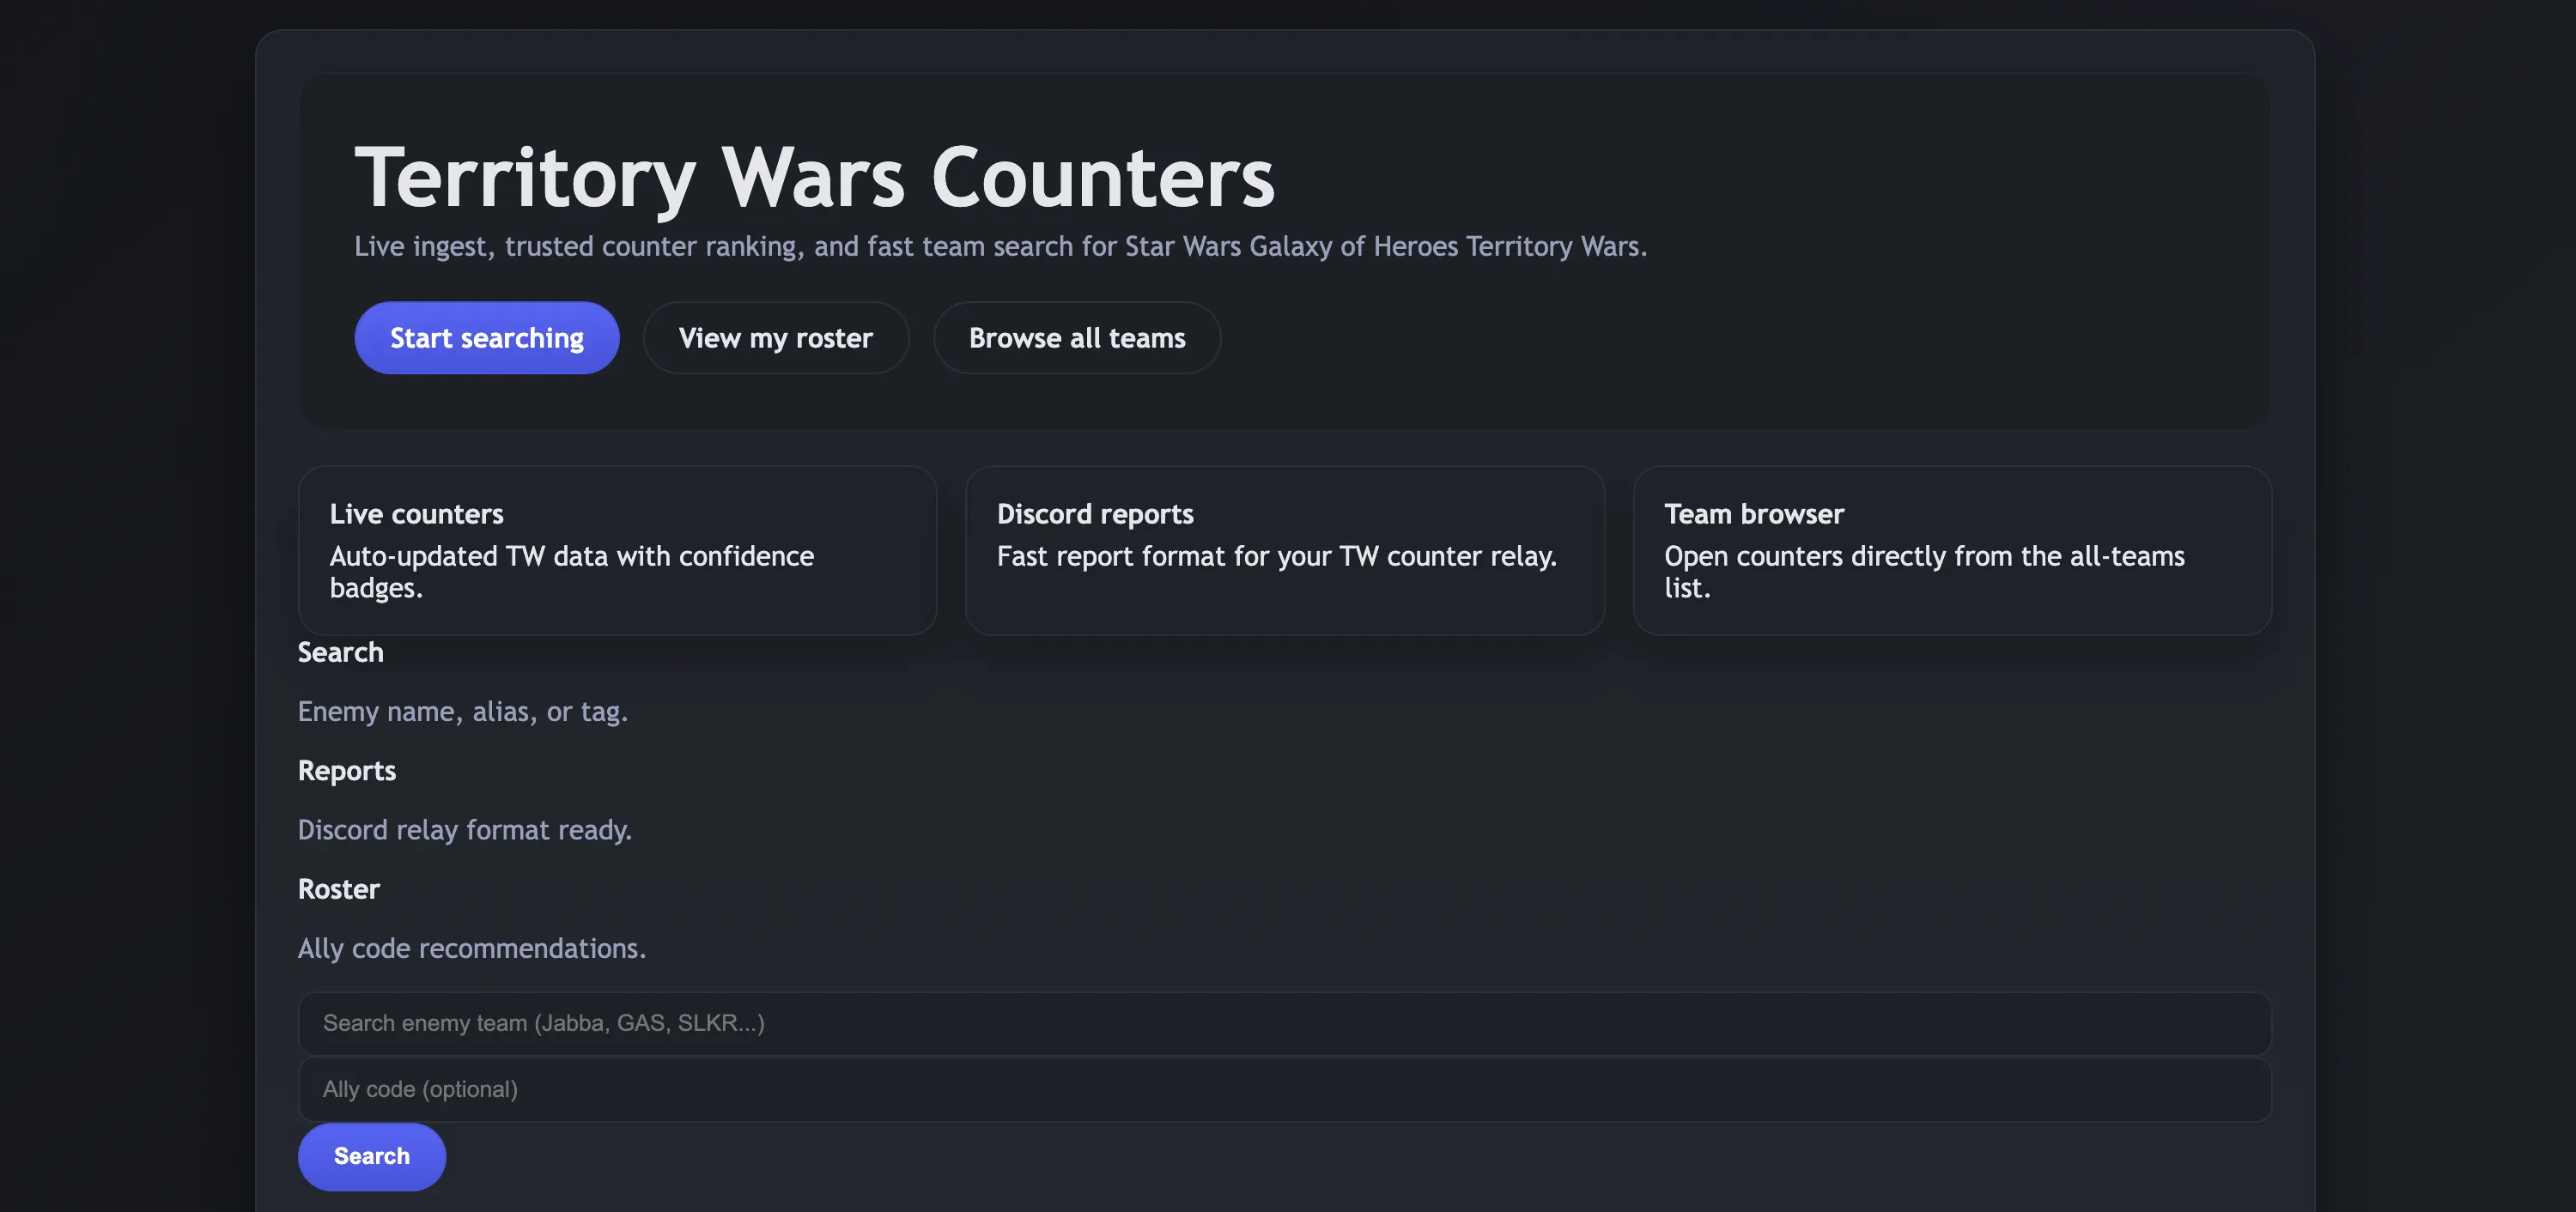The image size is (2576, 1212).
Task: Open View my roster
Action: 775,338
